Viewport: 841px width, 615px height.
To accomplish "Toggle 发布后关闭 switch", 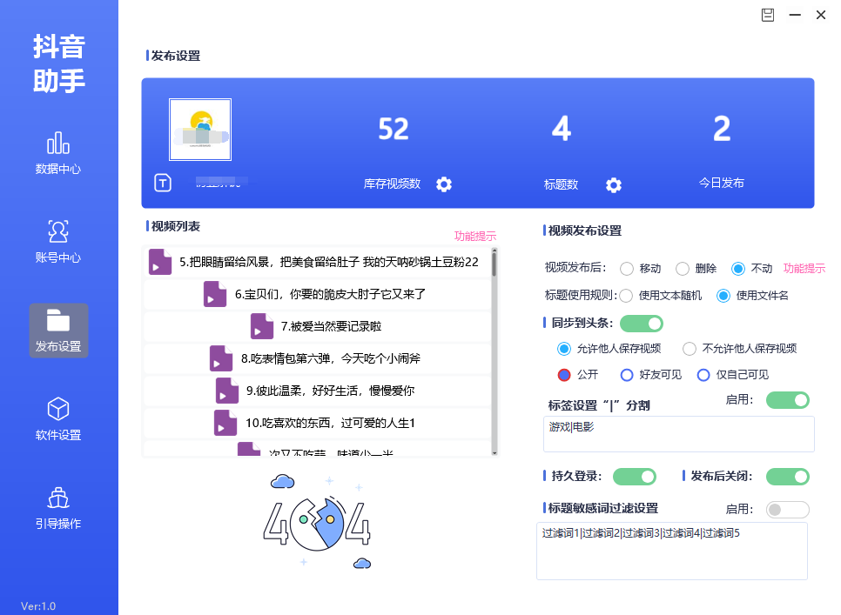I will click(x=787, y=477).
